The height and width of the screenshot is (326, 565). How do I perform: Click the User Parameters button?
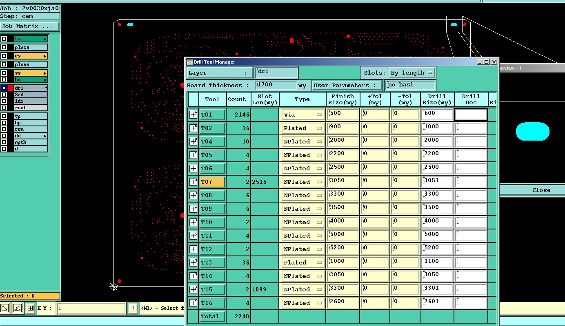click(x=347, y=86)
